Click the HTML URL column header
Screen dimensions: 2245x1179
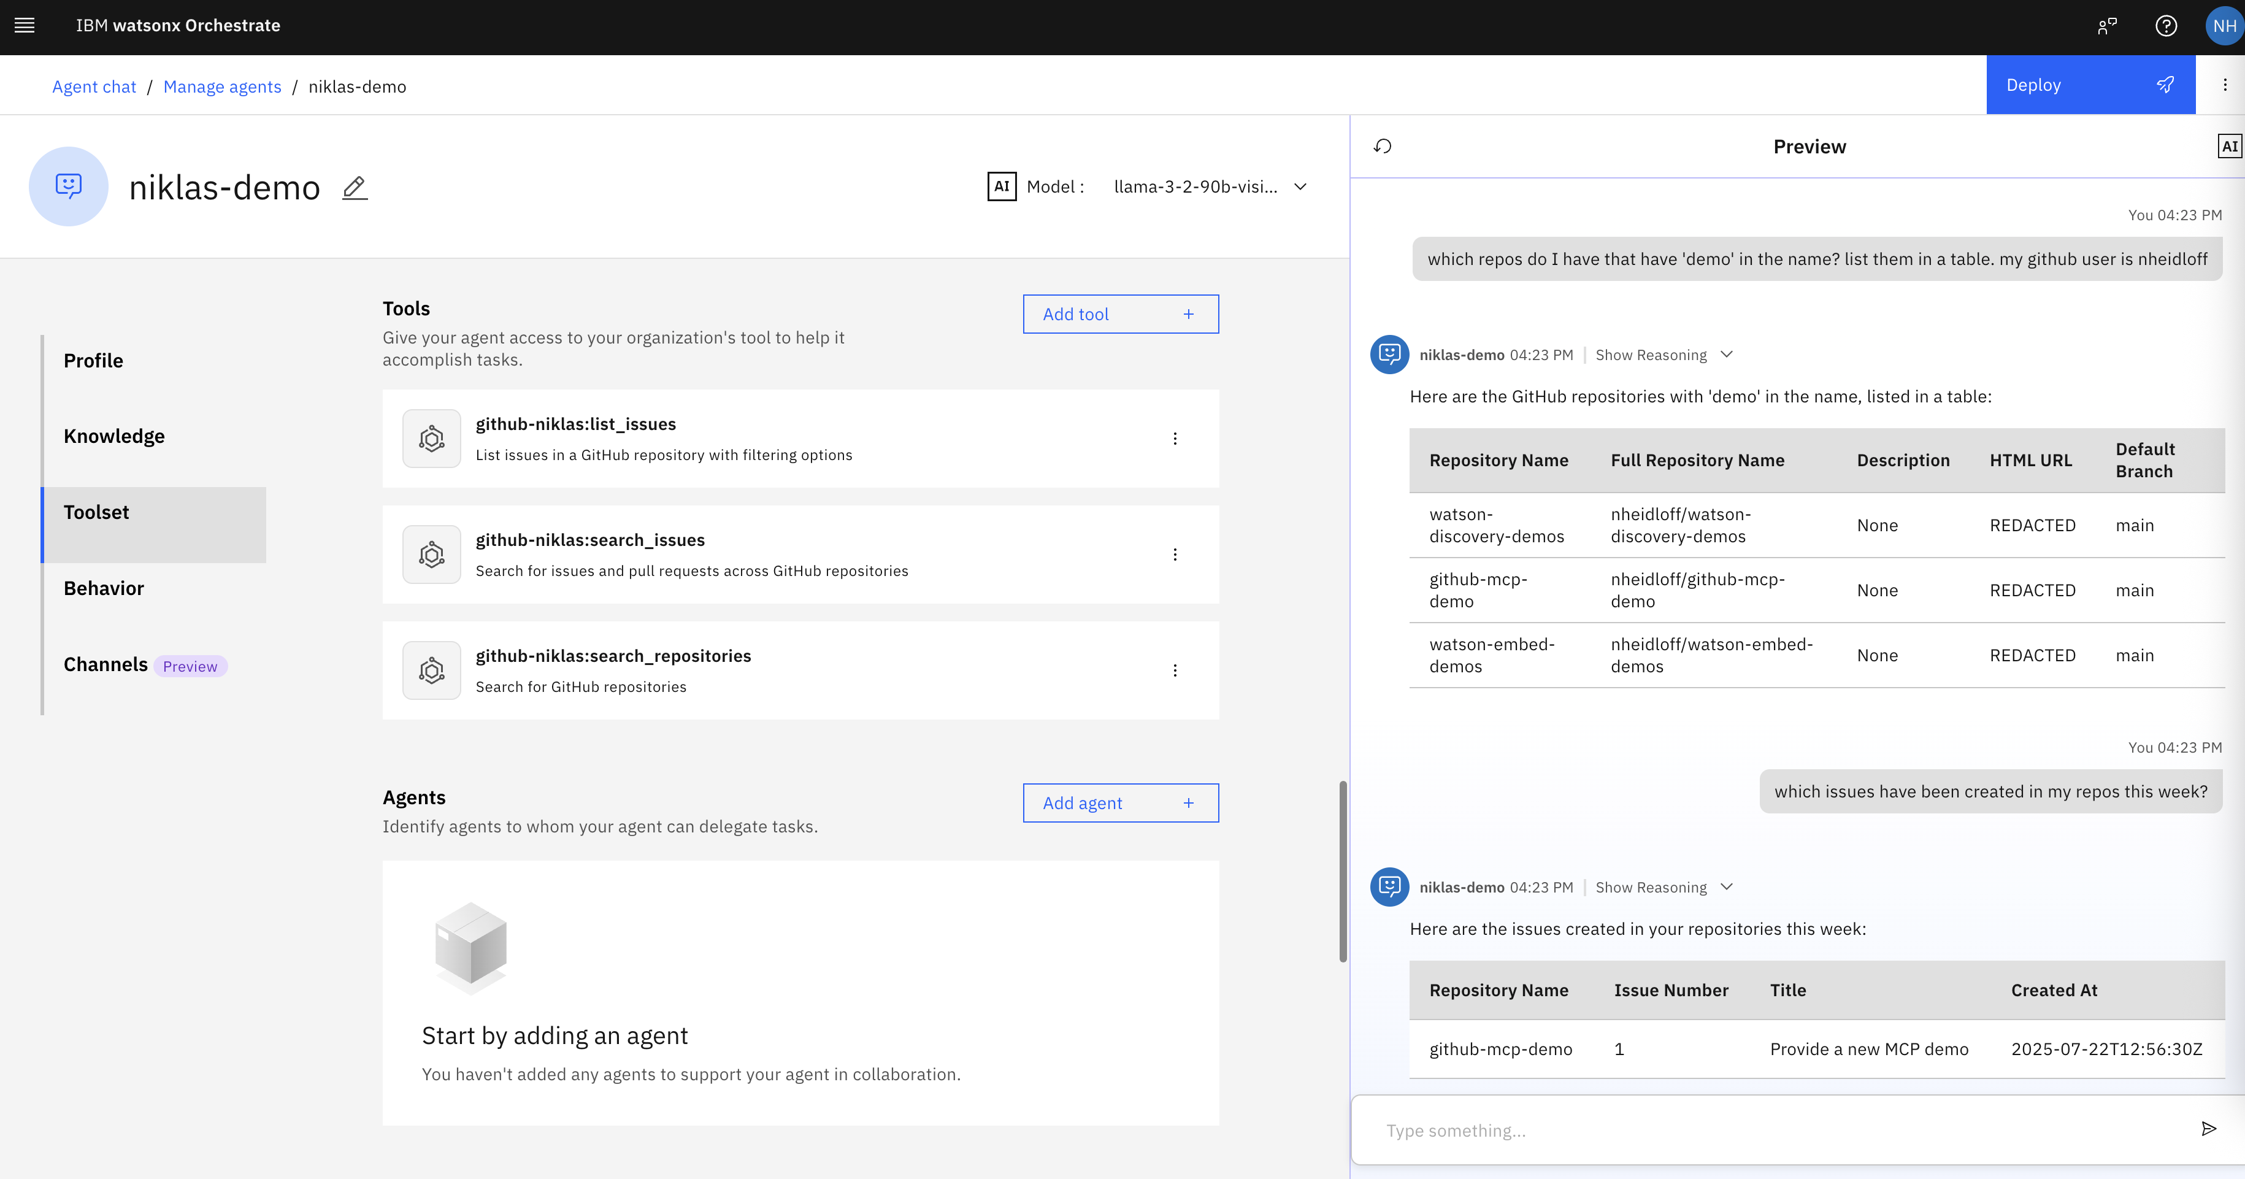pyautogui.click(x=2030, y=460)
